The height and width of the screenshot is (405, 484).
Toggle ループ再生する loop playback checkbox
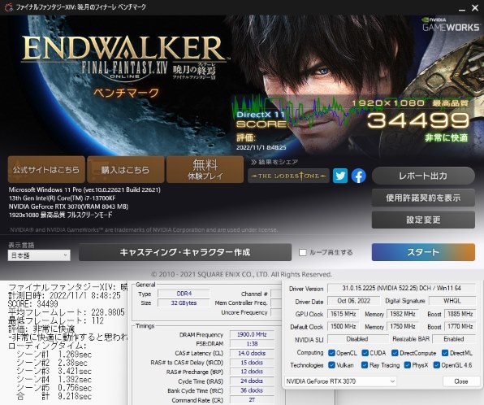point(303,253)
